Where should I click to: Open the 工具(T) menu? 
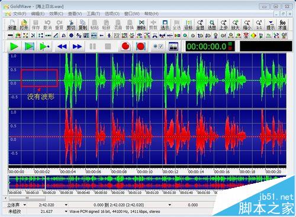94,14
